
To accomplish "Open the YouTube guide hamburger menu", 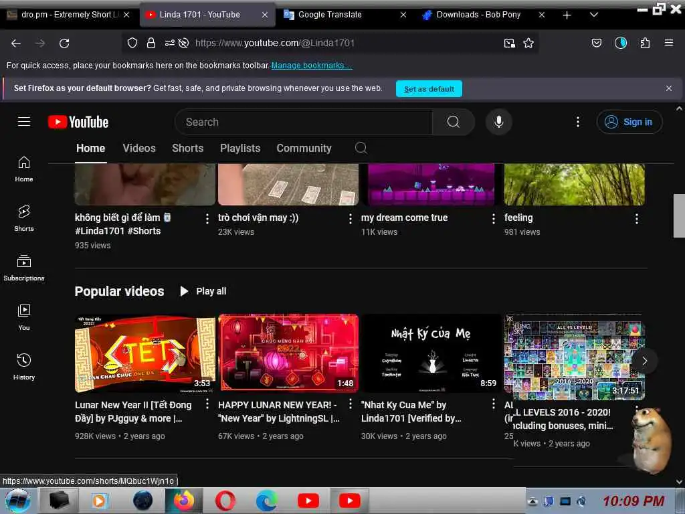I will point(24,122).
